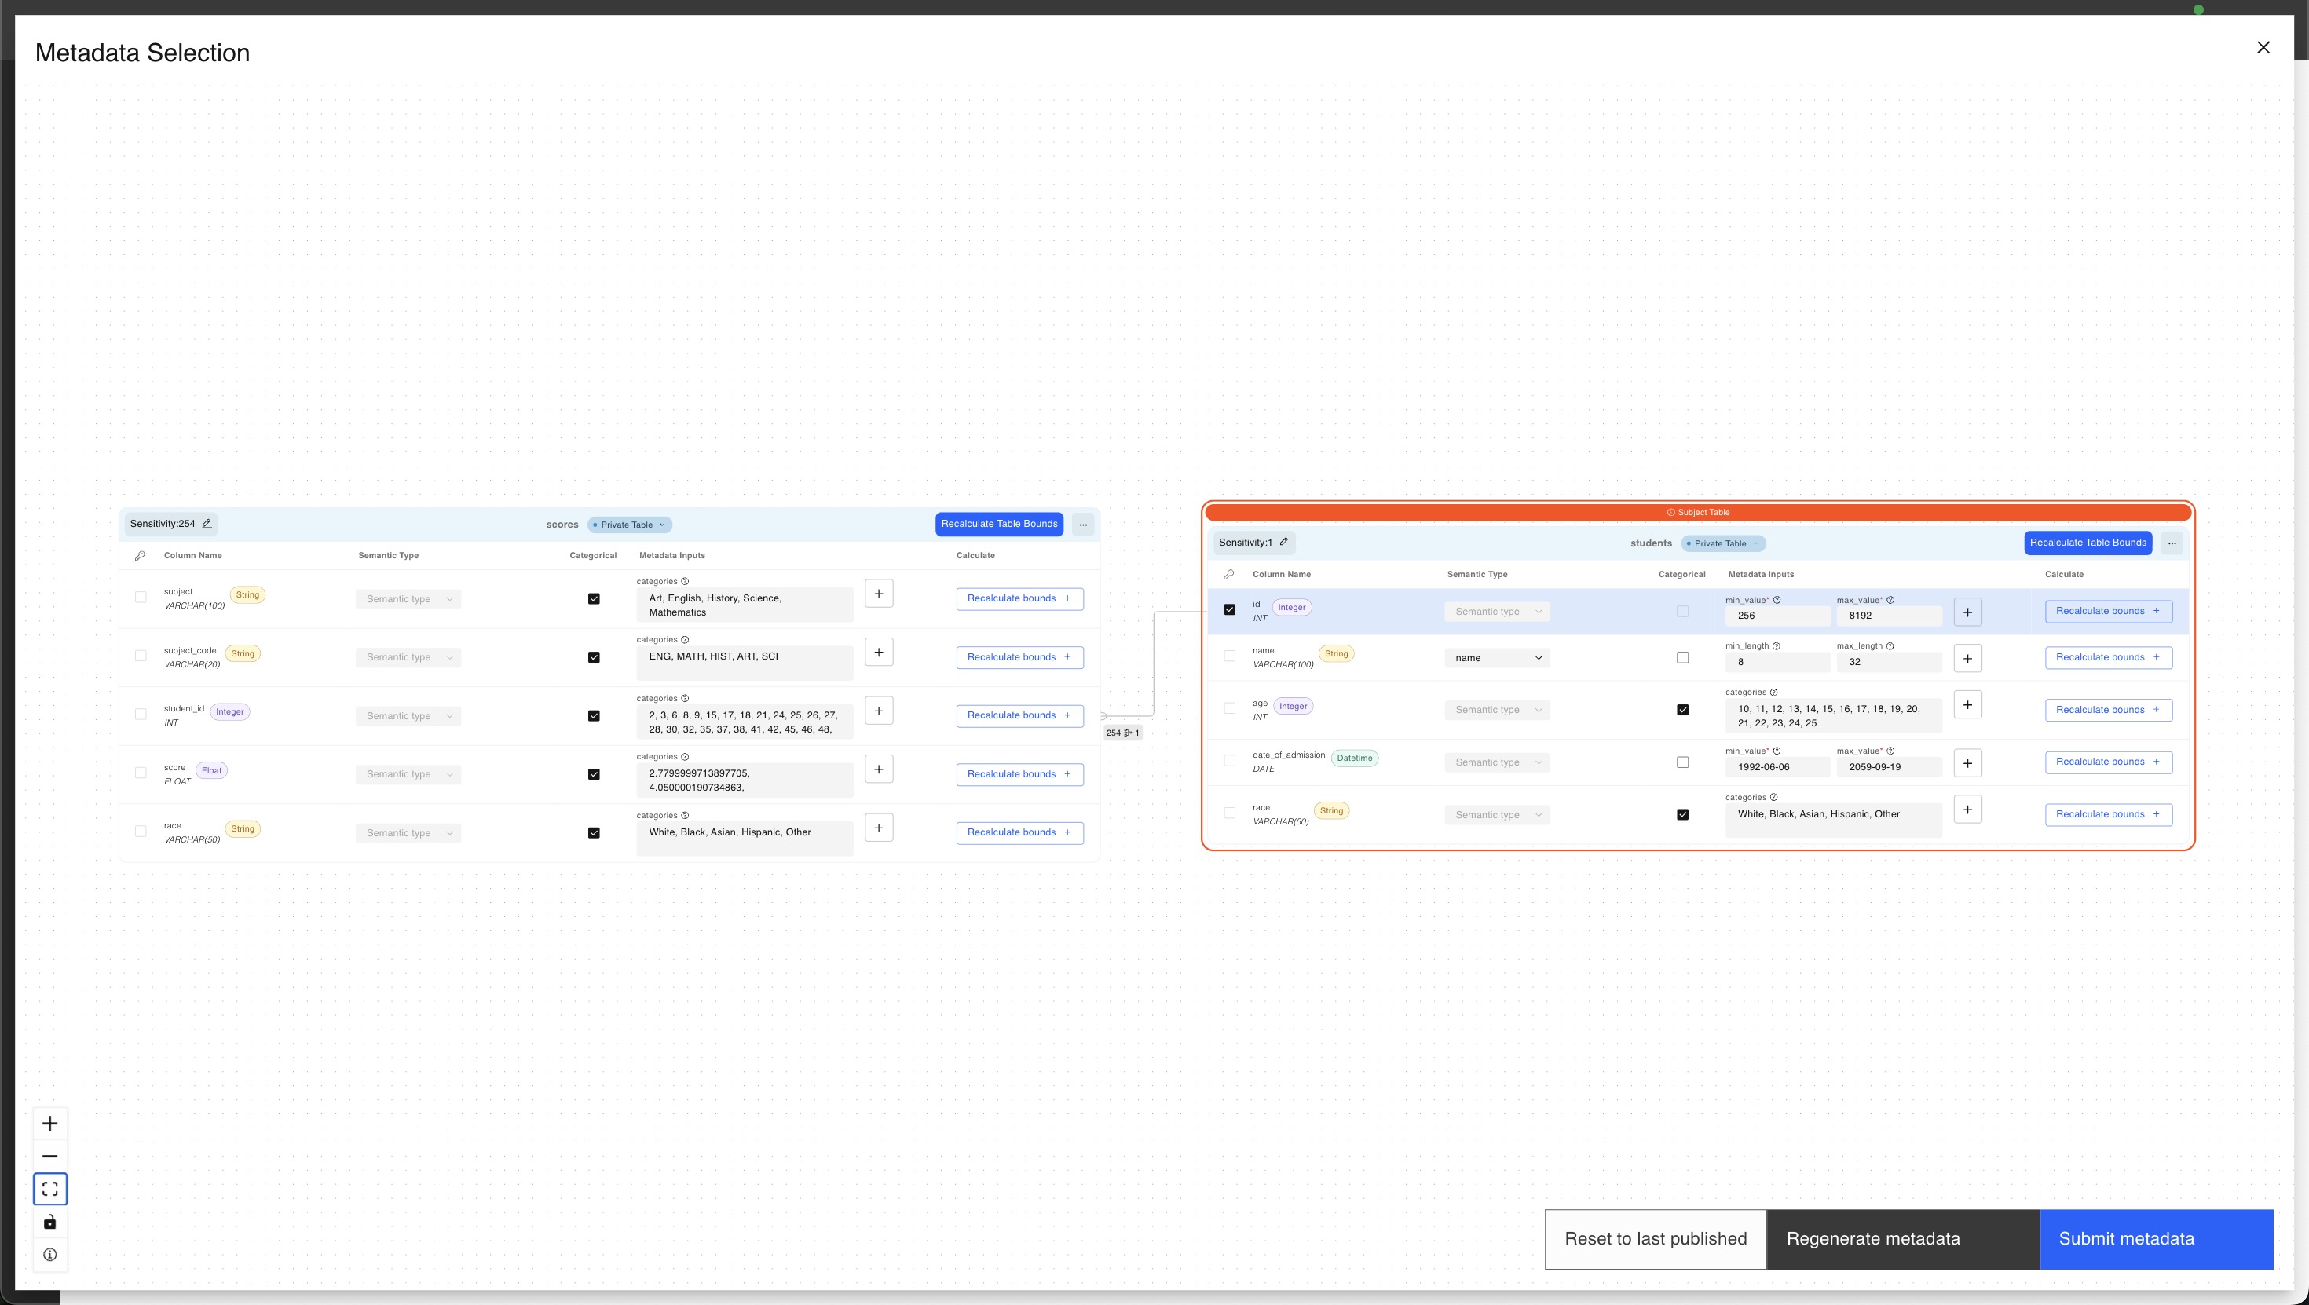Edit students table Sensitivity:1 pencil icon
Image resolution: width=2309 pixels, height=1305 pixels.
[x=1283, y=543]
